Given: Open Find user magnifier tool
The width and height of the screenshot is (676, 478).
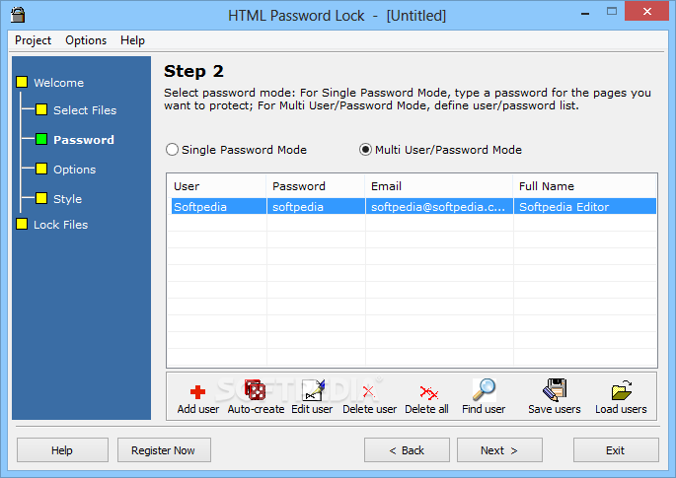Looking at the screenshot, I should point(485,389).
